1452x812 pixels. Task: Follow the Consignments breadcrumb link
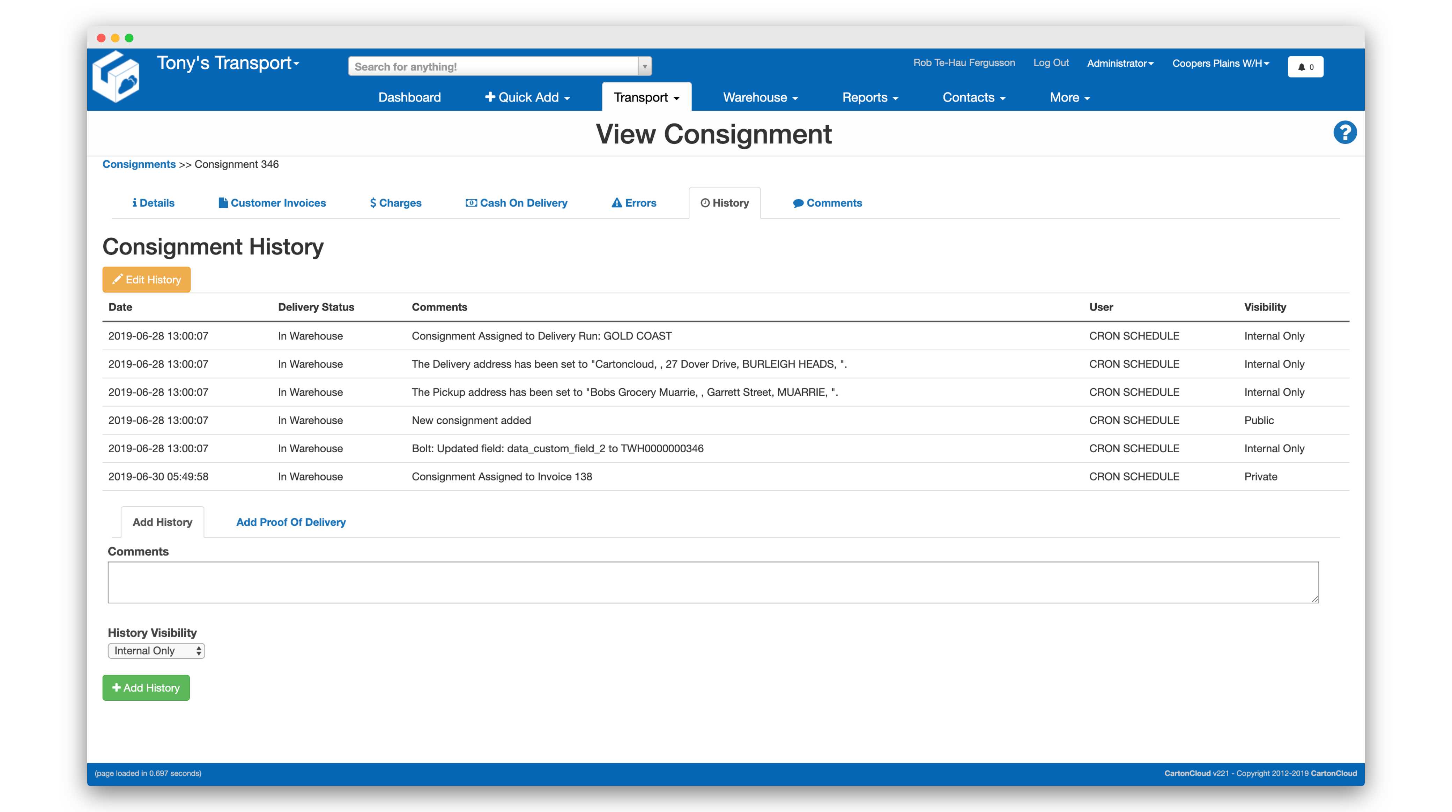coord(139,164)
